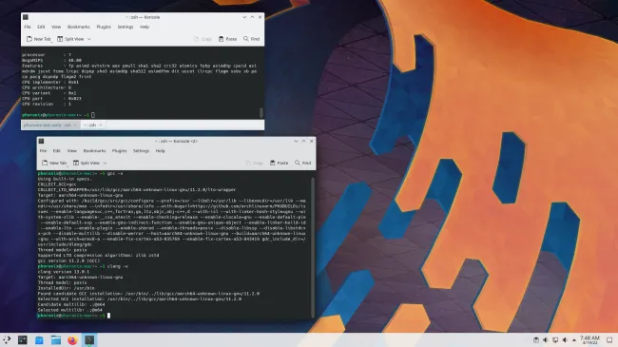This screenshot has height=347, width=618.
Task: Expand the hidden system tray icons arrow
Action: [x=574, y=340]
